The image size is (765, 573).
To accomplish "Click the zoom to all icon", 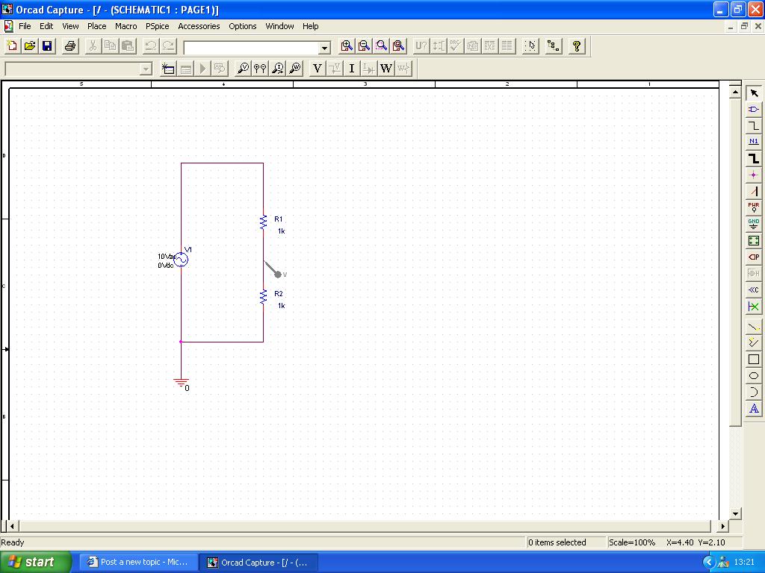I will coord(399,46).
